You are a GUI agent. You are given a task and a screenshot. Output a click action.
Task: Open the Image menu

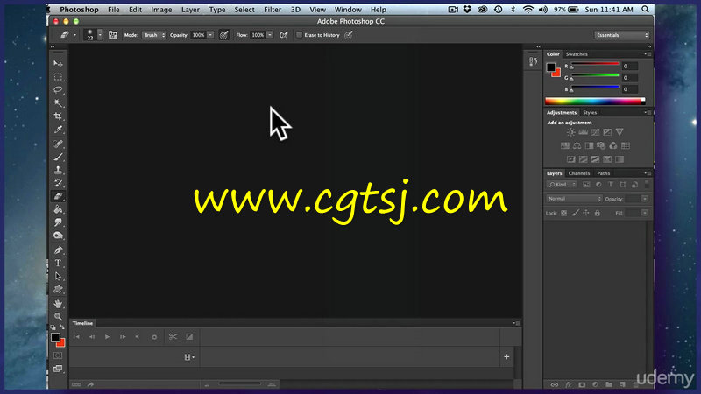[161, 10]
